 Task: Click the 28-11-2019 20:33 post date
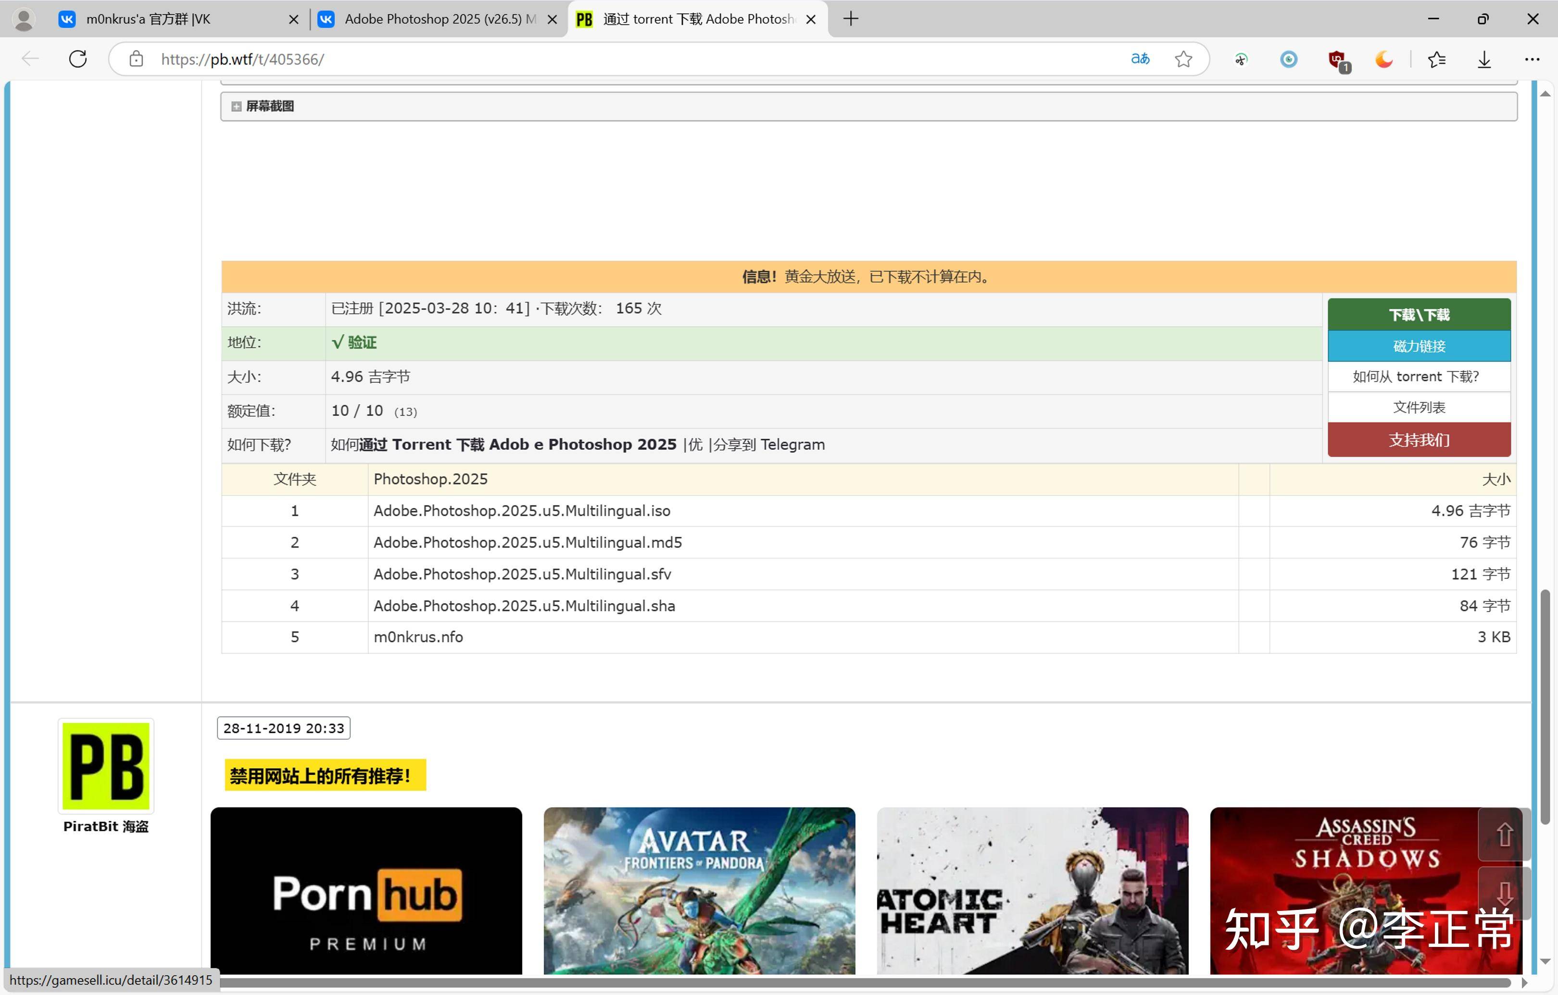pos(283,728)
